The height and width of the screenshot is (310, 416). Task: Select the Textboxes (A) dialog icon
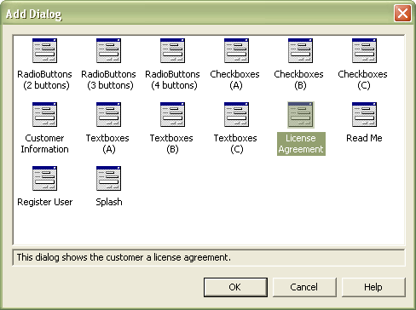(x=108, y=115)
